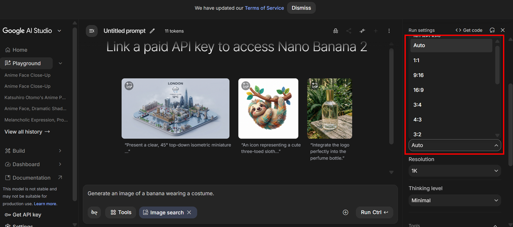Select the 16:9 aspect ratio option
Image resolution: width=513 pixels, height=227 pixels.
tap(418, 90)
